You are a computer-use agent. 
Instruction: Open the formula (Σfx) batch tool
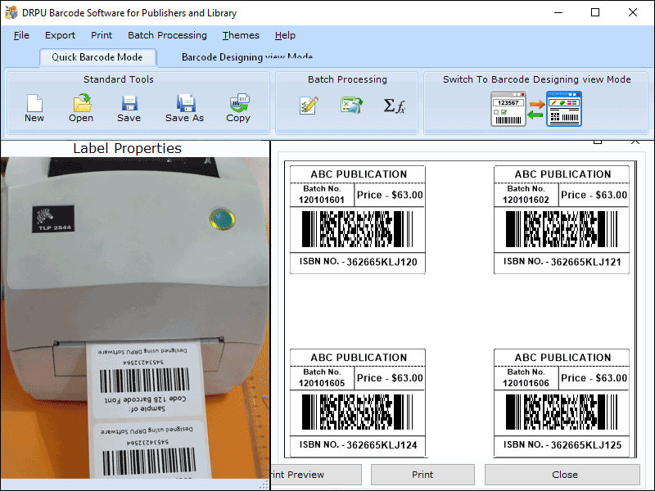tap(394, 105)
